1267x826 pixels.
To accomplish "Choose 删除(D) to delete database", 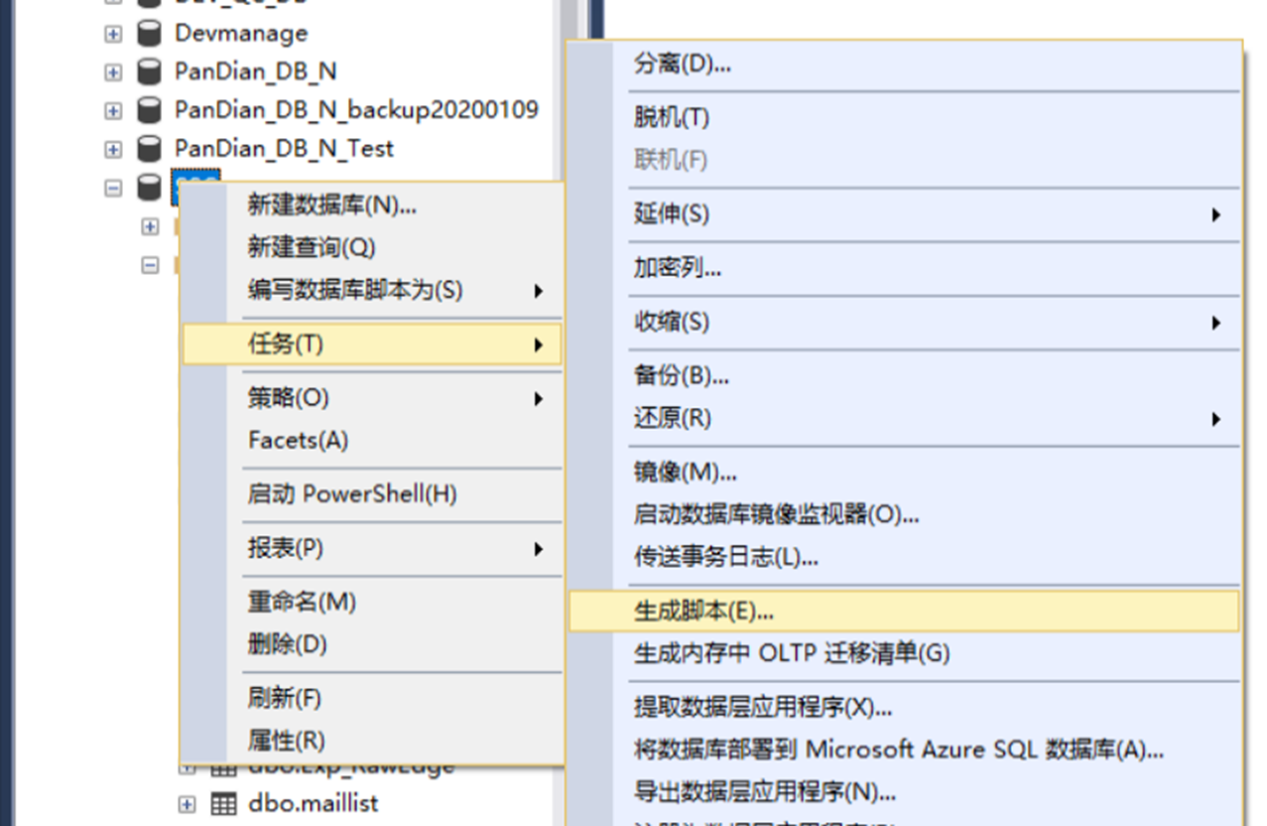I will [372, 643].
